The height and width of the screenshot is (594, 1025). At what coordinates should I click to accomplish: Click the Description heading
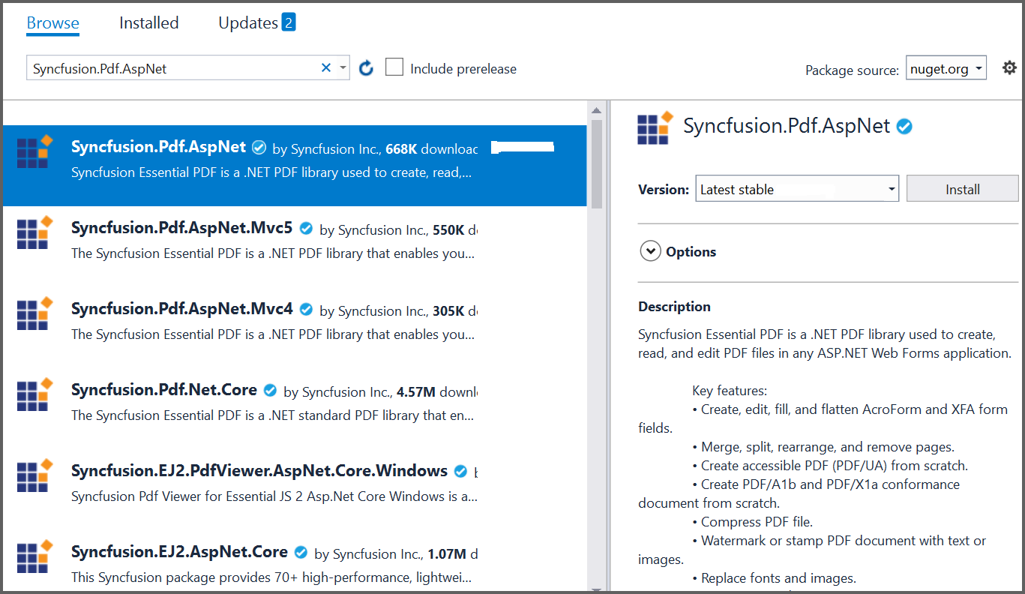coord(674,306)
